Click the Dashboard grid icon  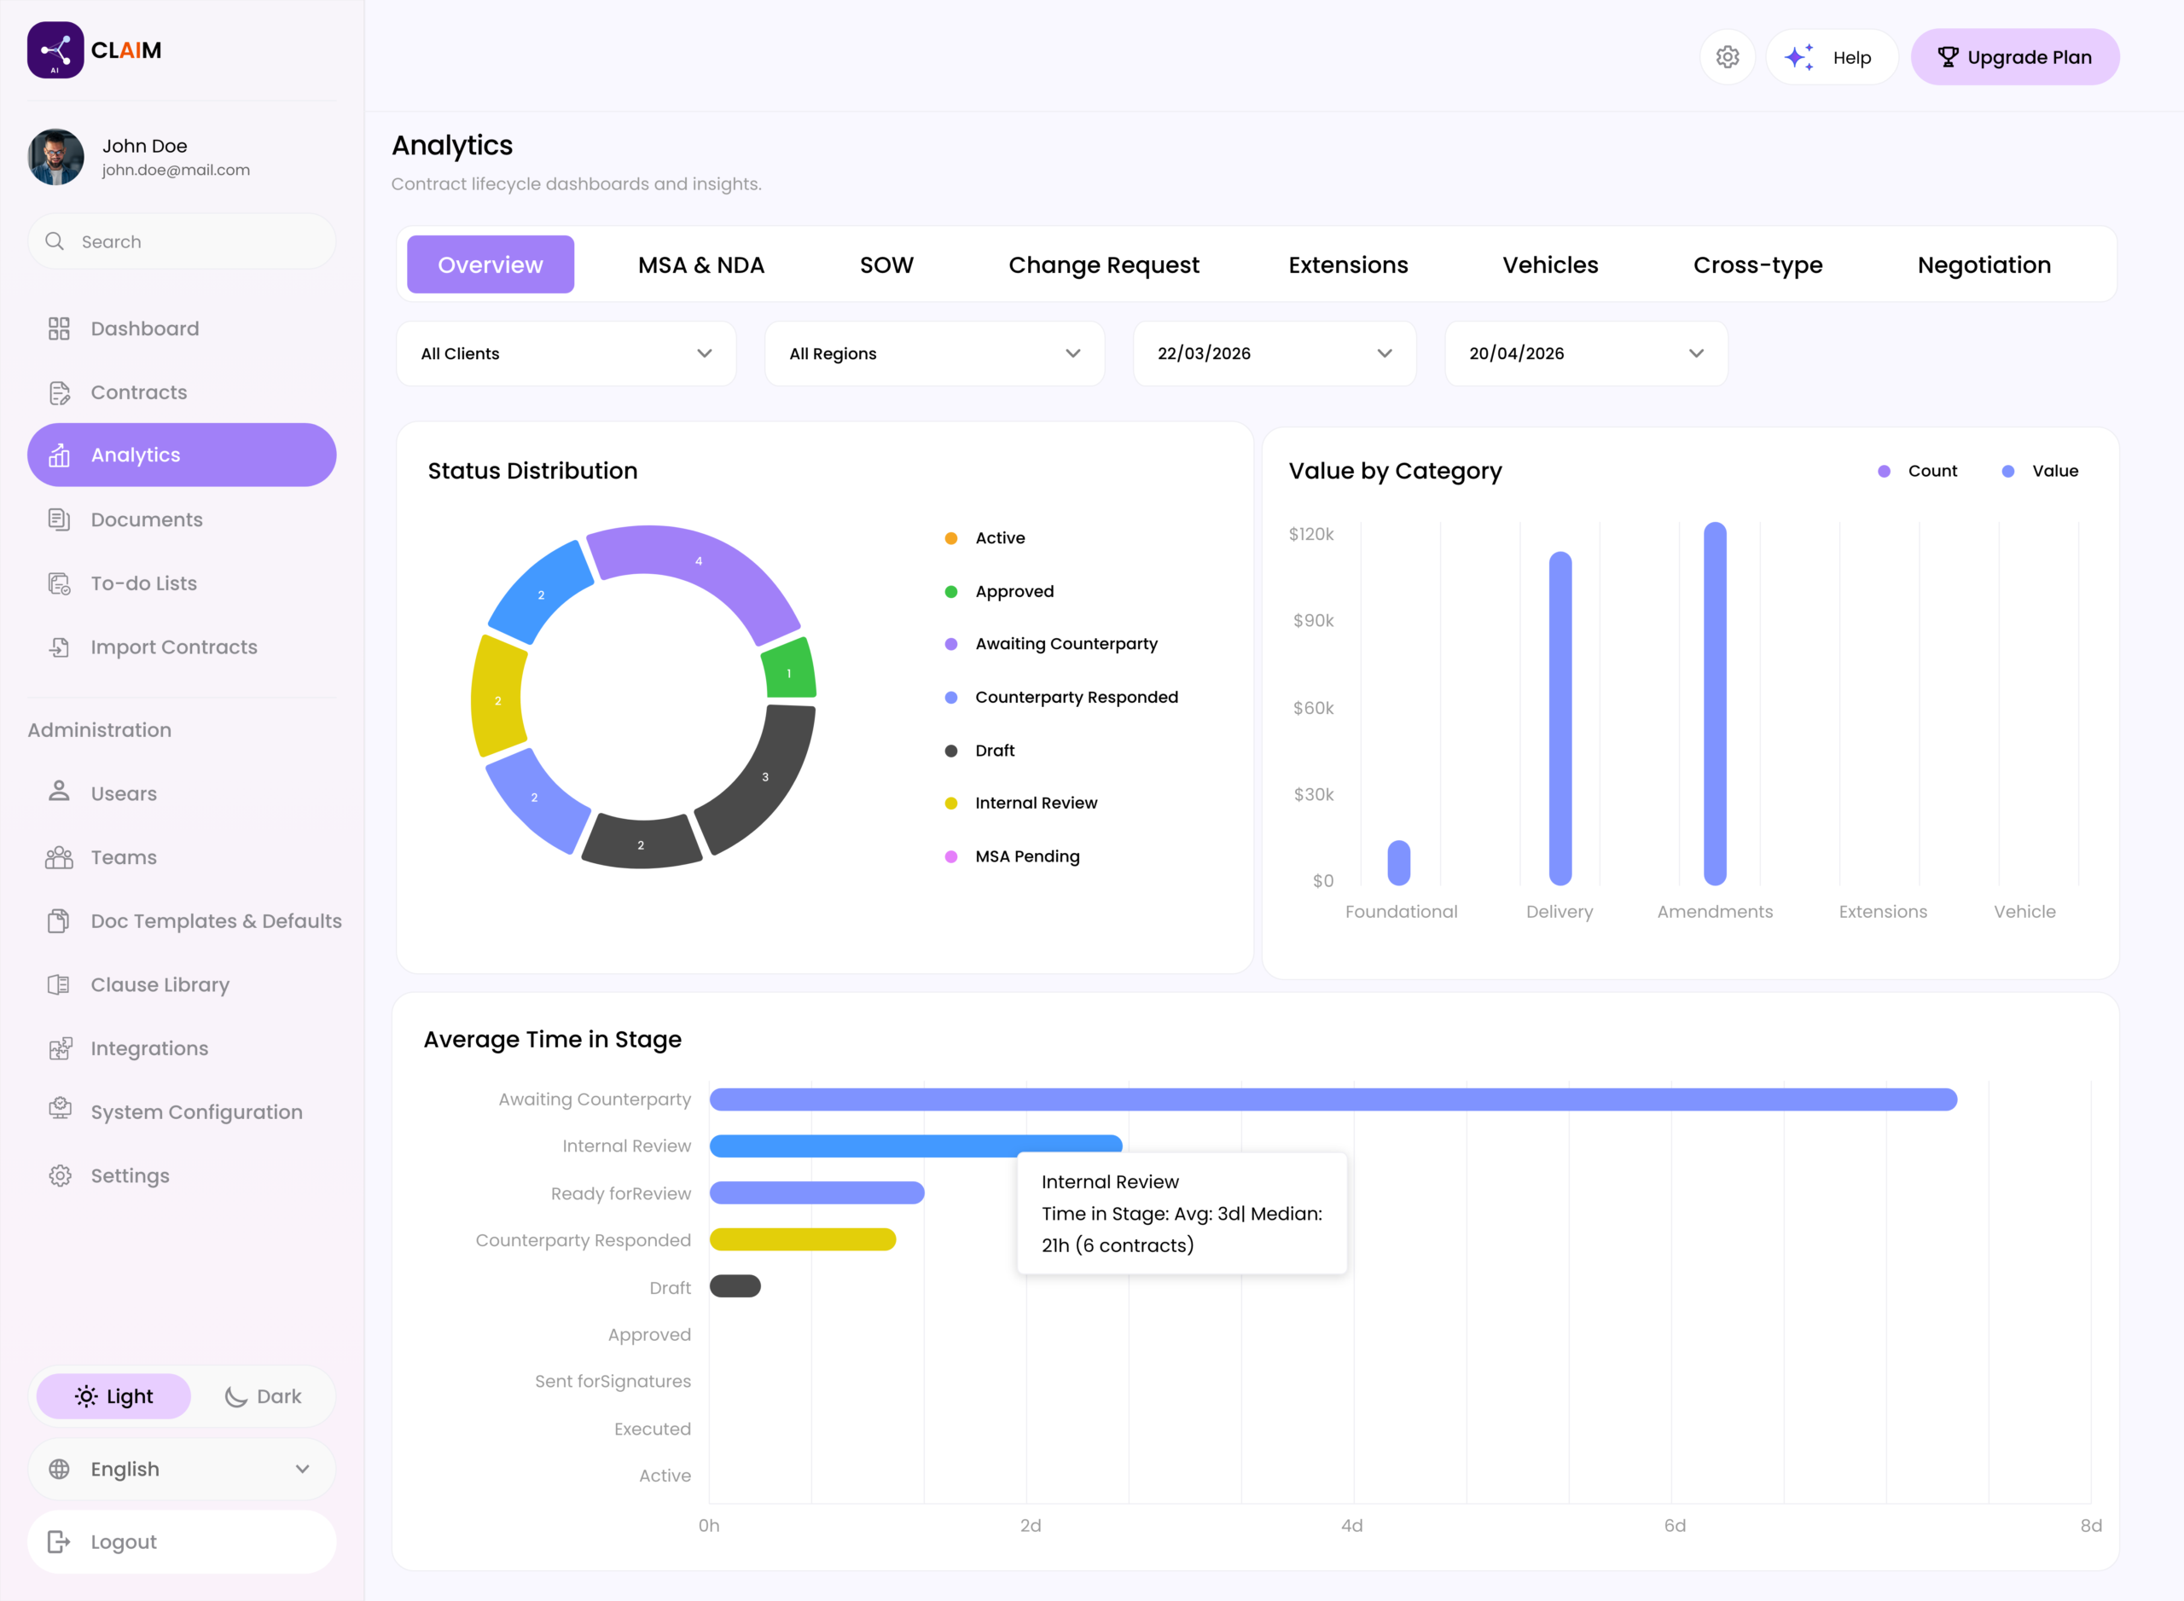point(59,328)
